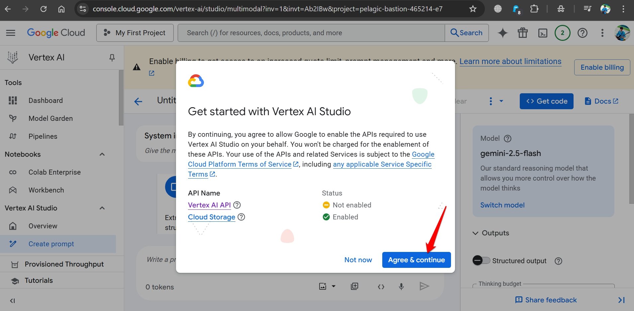This screenshot has height=311, width=634.
Task: Open My First Project selector
Action: coord(135,33)
